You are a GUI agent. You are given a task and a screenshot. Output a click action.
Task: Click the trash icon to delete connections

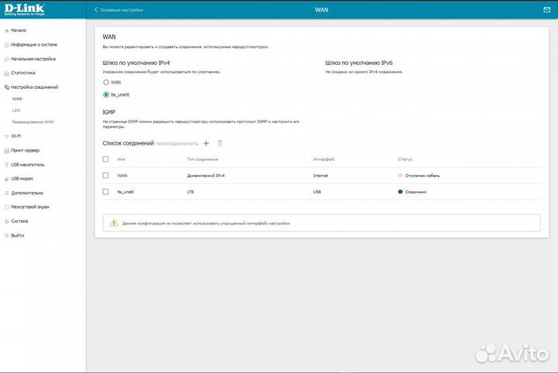point(220,143)
